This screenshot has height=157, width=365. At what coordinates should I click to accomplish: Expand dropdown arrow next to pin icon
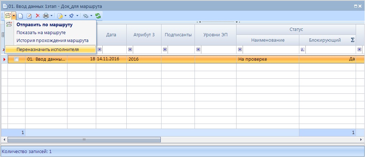click(77, 16)
